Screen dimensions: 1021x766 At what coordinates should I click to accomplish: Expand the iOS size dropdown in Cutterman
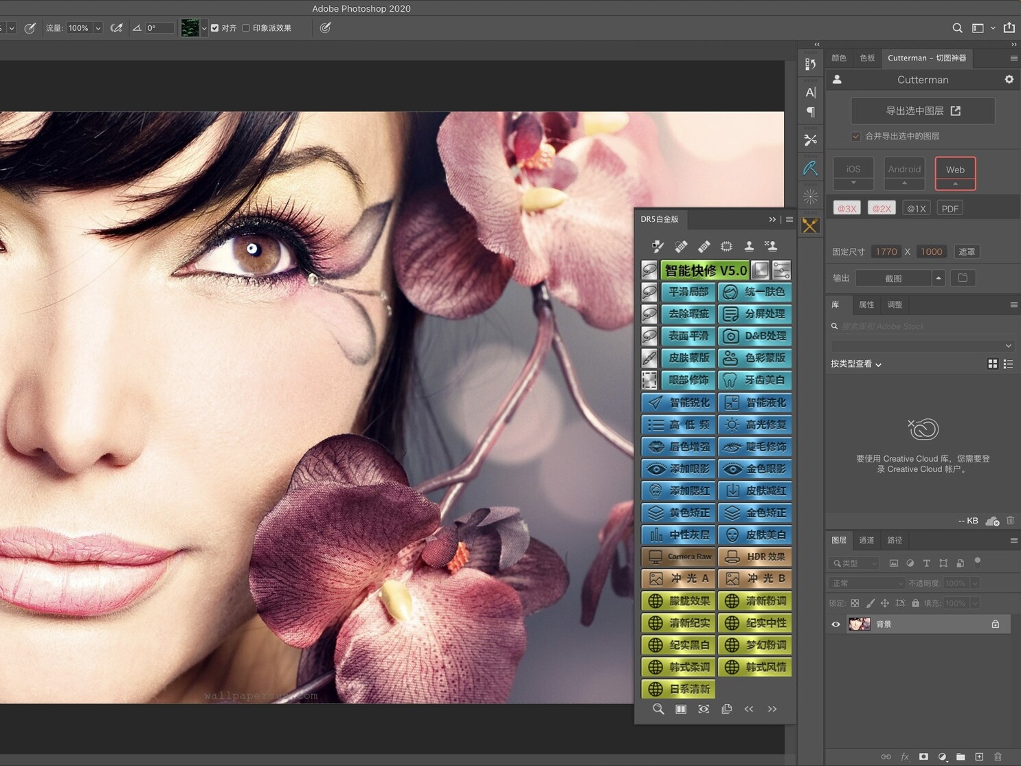pos(853,182)
